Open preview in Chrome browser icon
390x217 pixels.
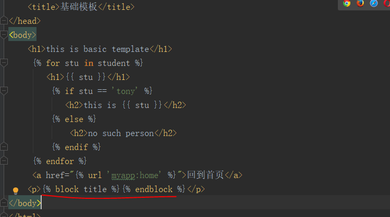point(347,4)
